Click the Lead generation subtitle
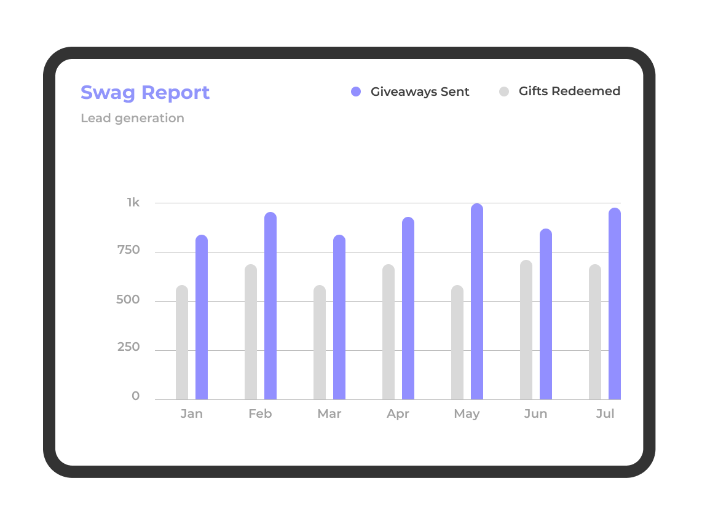The width and height of the screenshot is (702, 513). tap(133, 118)
